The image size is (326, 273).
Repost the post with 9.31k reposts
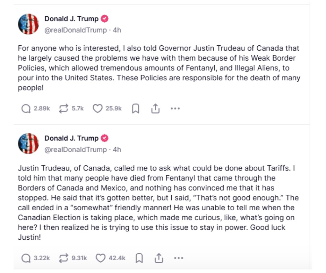[63, 258]
